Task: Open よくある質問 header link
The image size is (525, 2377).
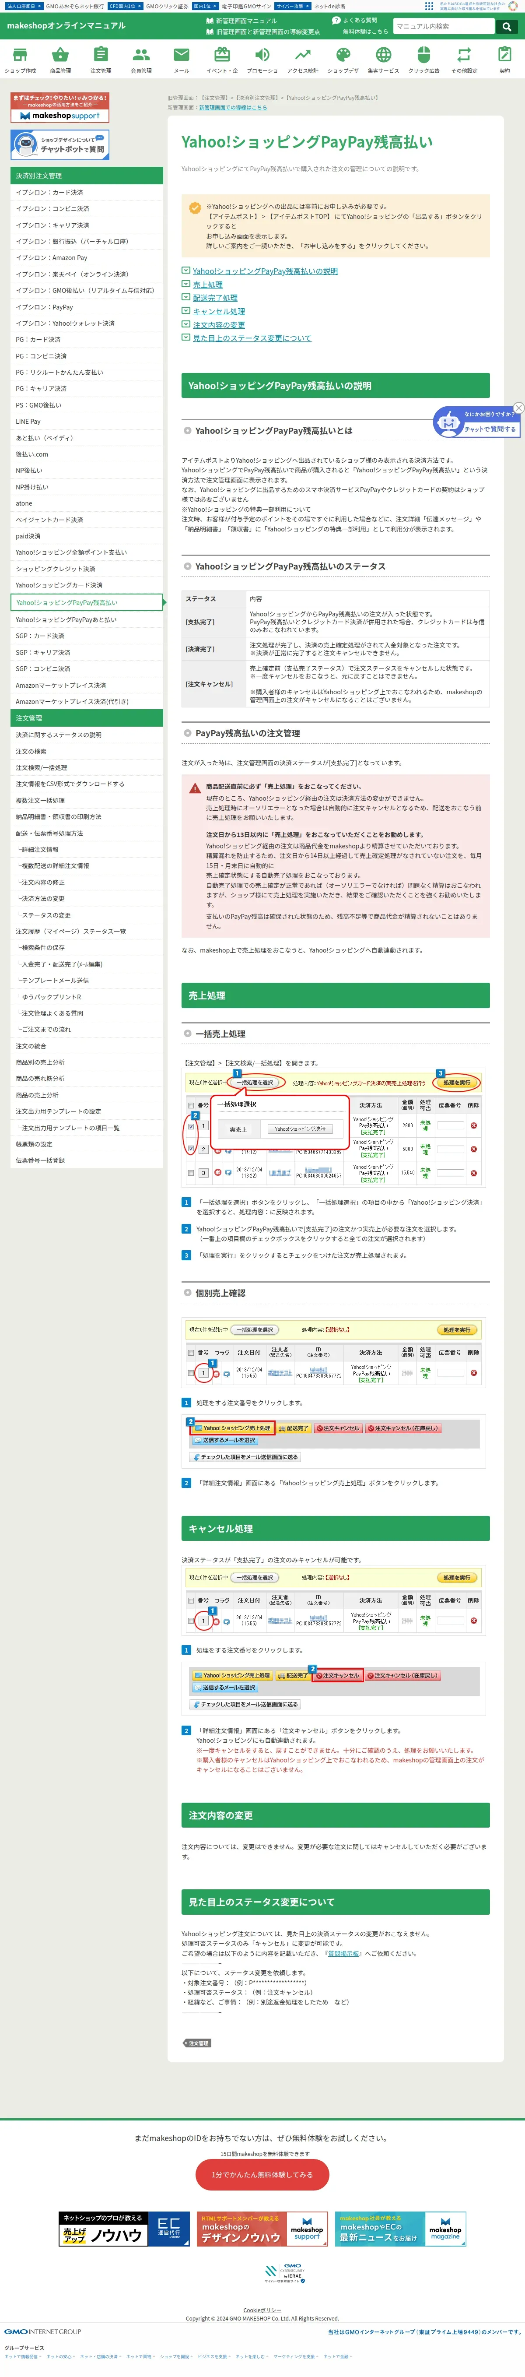Action: click(354, 20)
